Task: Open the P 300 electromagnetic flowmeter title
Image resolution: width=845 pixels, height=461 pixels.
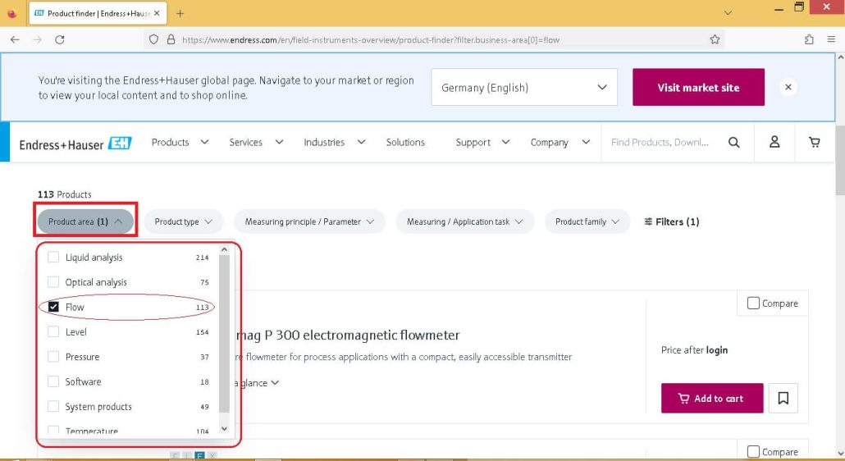Action: [x=347, y=335]
